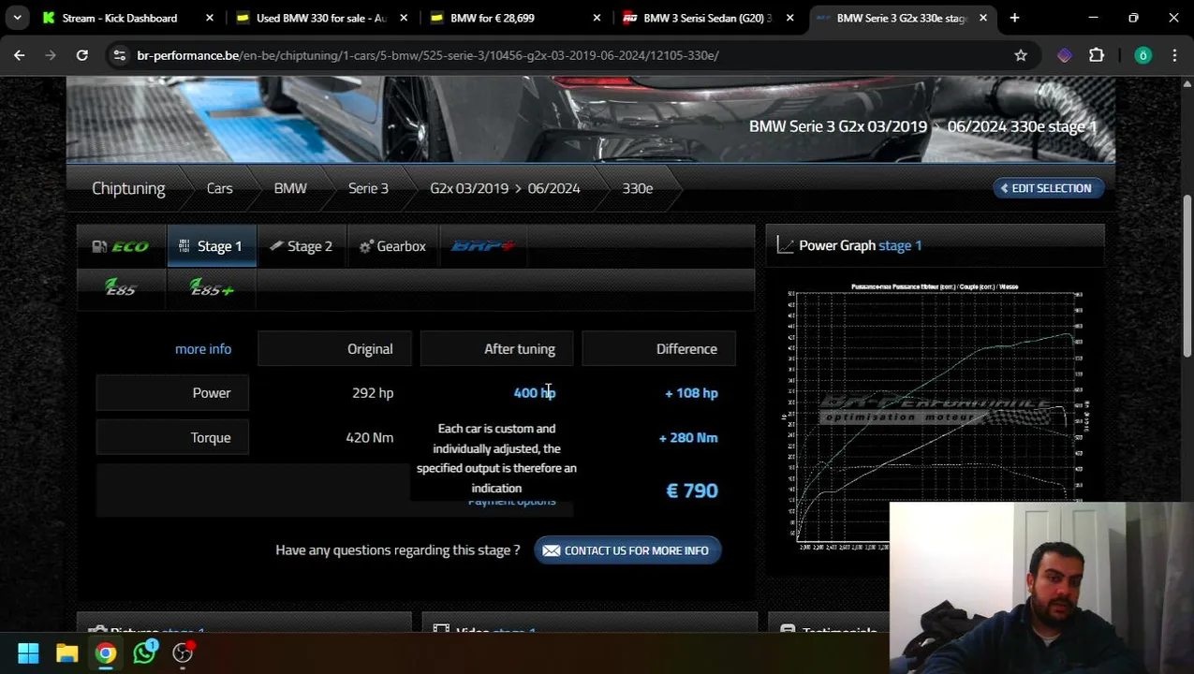This screenshot has height=674, width=1194.
Task: Close the active BMW Serie 3 G2x 330e tab
Action: click(983, 18)
